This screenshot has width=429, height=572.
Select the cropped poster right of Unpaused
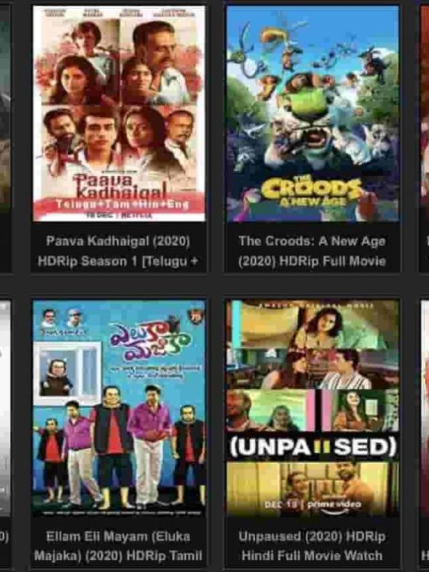click(x=424, y=408)
